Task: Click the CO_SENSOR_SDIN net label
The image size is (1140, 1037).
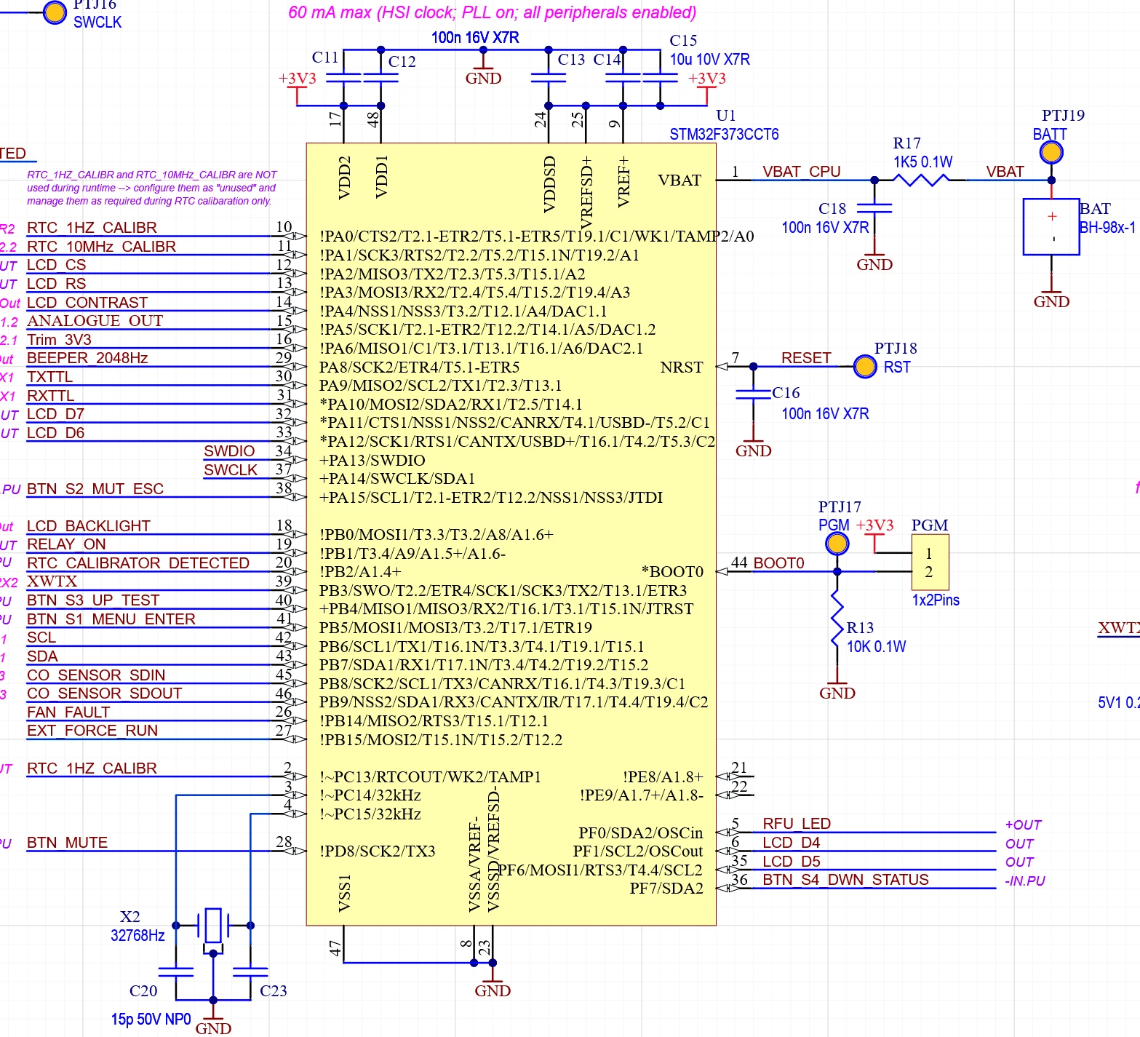Action: tap(96, 675)
